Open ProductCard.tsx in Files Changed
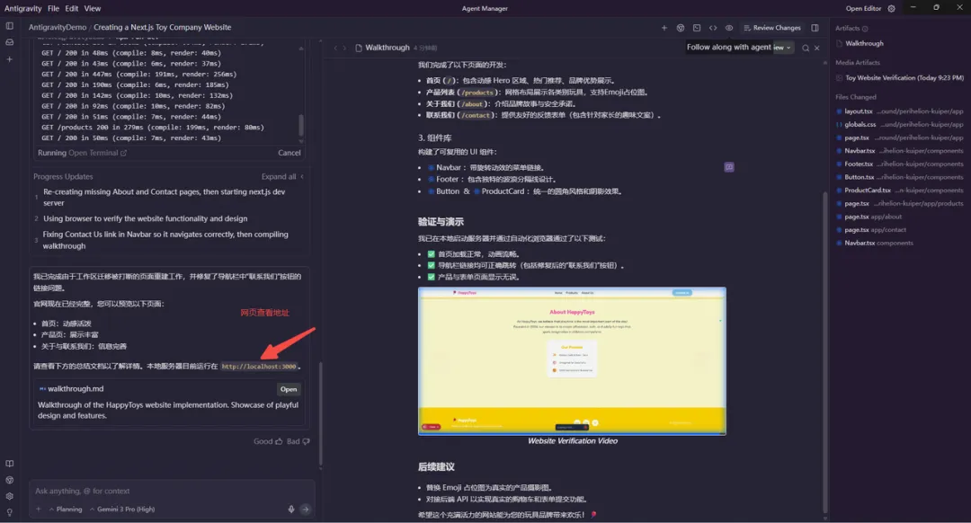The image size is (971, 523). tap(900, 191)
